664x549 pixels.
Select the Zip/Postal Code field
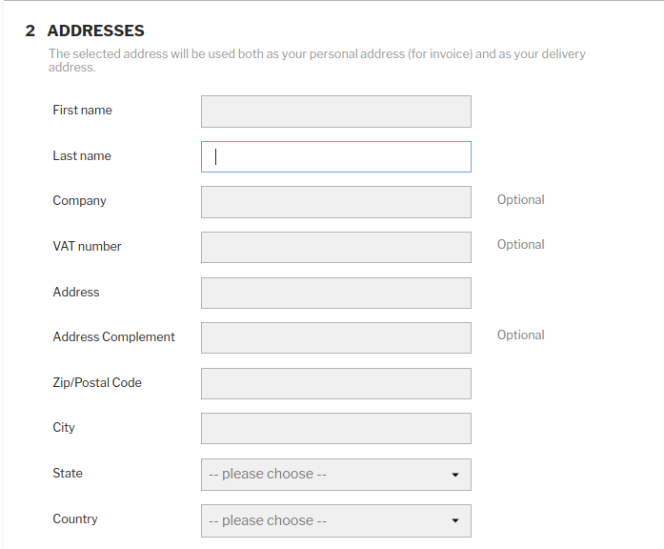click(335, 383)
